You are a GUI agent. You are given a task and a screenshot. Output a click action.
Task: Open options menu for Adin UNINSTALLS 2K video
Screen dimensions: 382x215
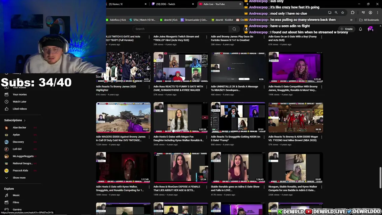click(x=264, y=87)
